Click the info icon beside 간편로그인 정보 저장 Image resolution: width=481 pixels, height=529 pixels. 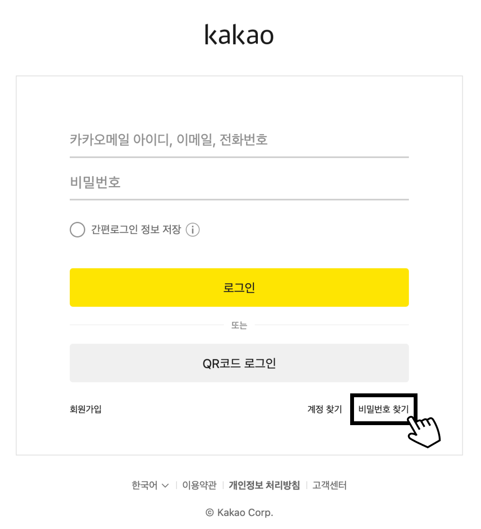(192, 230)
